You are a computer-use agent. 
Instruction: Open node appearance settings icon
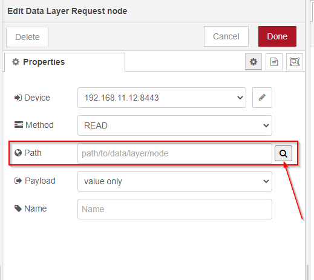coord(295,62)
